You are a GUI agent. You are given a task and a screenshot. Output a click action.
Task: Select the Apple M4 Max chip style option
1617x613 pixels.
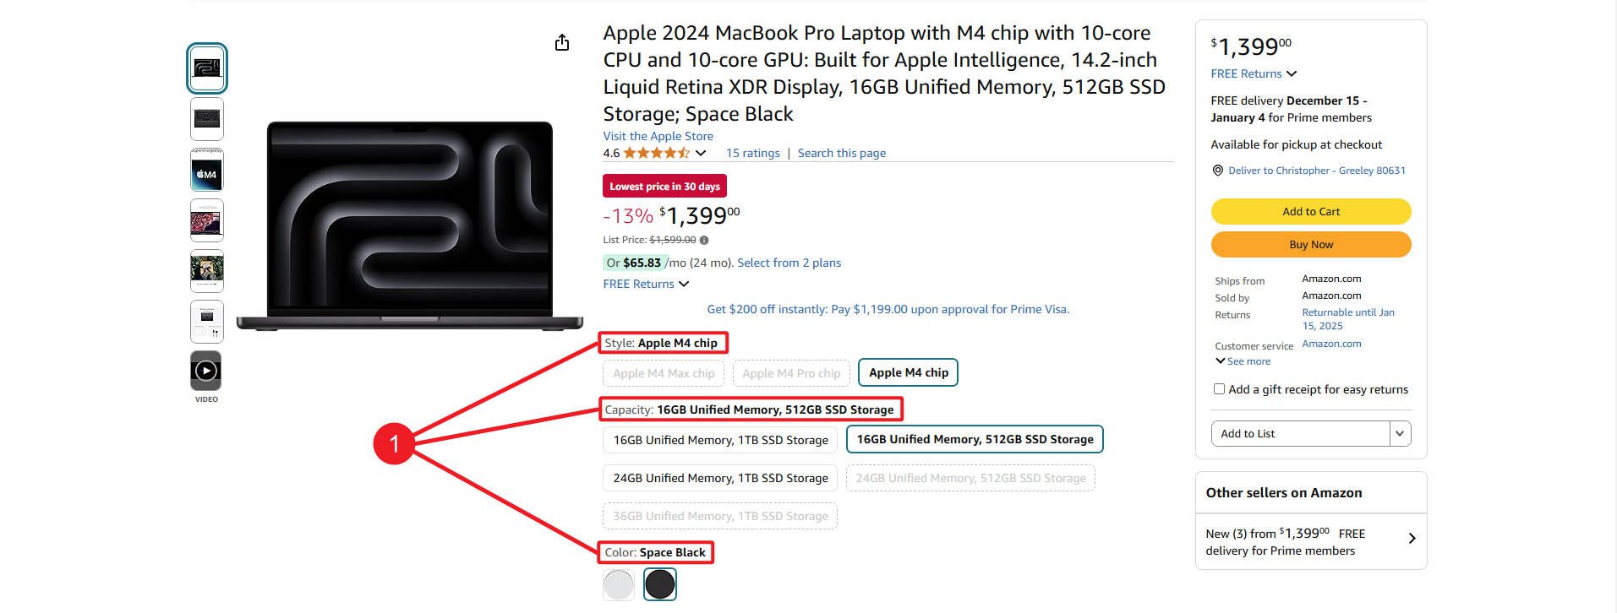coord(663,372)
